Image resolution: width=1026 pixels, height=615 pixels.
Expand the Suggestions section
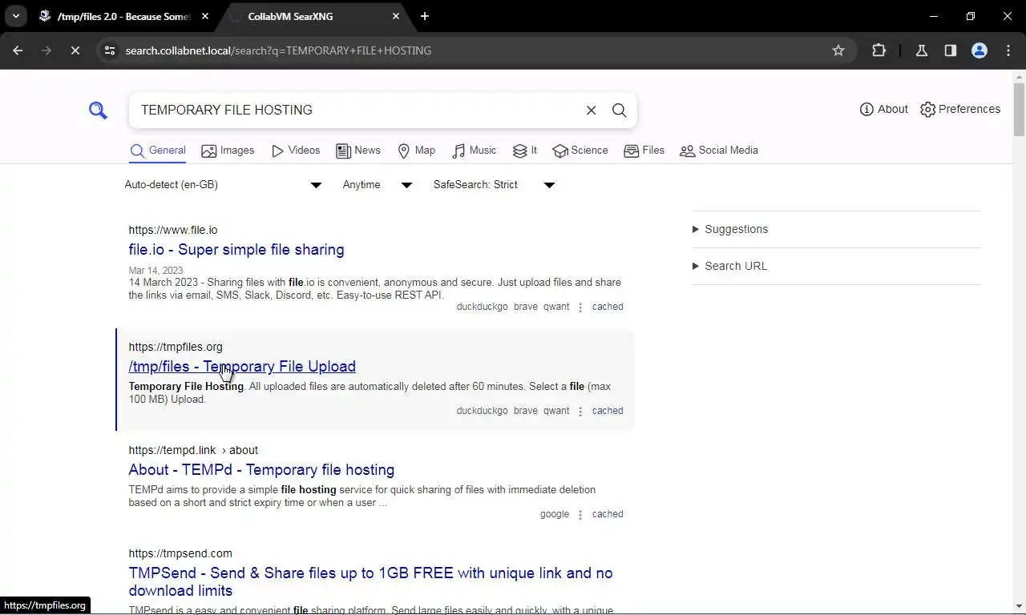pyautogui.click(x=730, y=229)
